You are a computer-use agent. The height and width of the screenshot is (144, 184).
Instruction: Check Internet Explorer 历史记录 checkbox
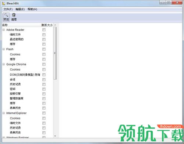click(44, 128)
